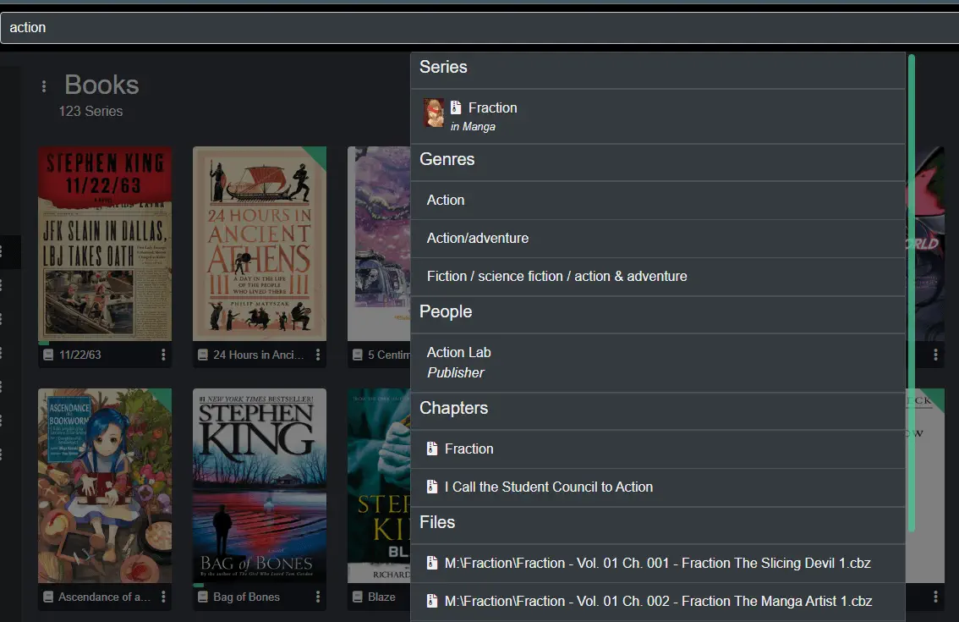Select the Fraction series in Manga result
Viewport: 959px width, 622px height.
click(x=492, y=108)
